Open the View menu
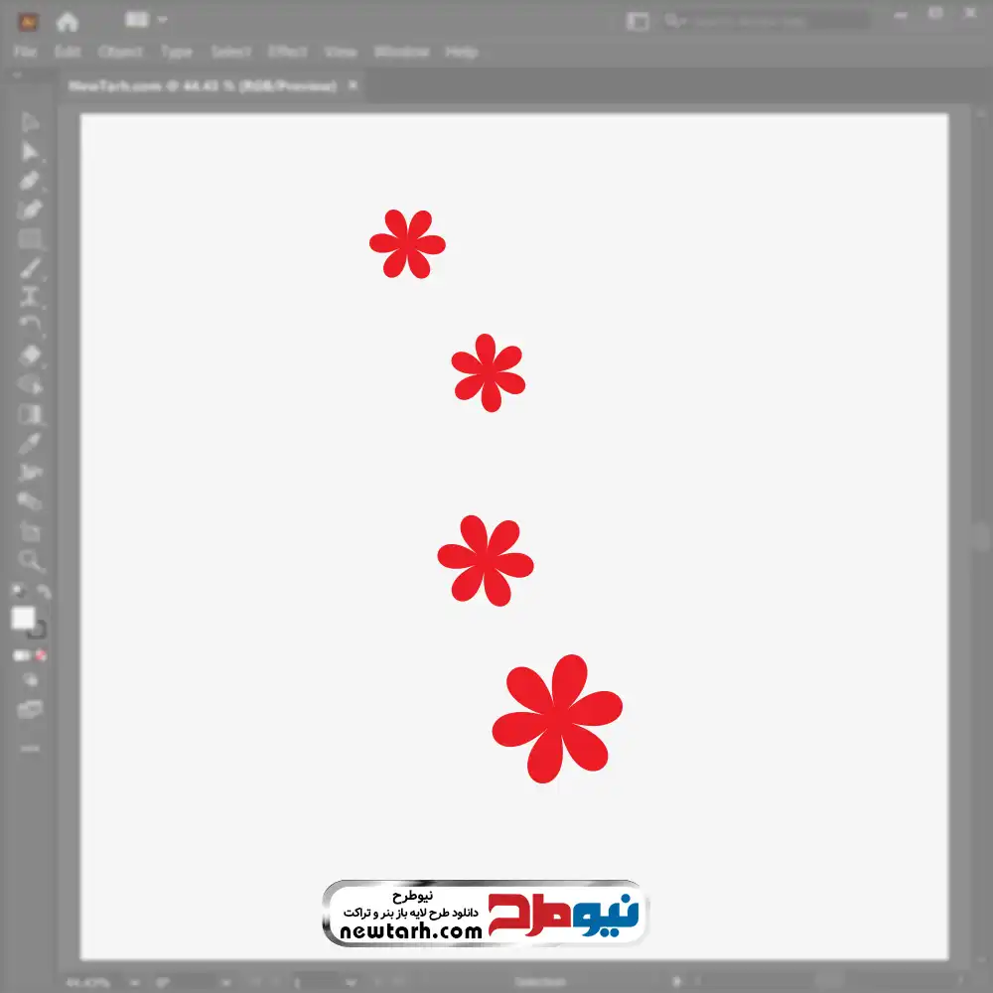Image resolution: width=993 pixels, height=993 pixels. (x=341, y=52)
